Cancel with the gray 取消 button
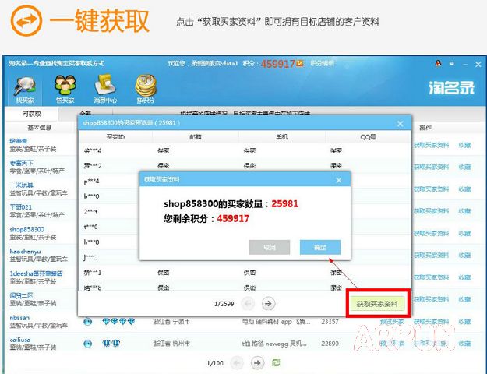 point(270,247)
